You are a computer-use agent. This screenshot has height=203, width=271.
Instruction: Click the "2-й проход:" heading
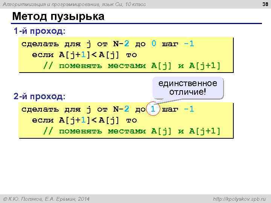[40, 96]
